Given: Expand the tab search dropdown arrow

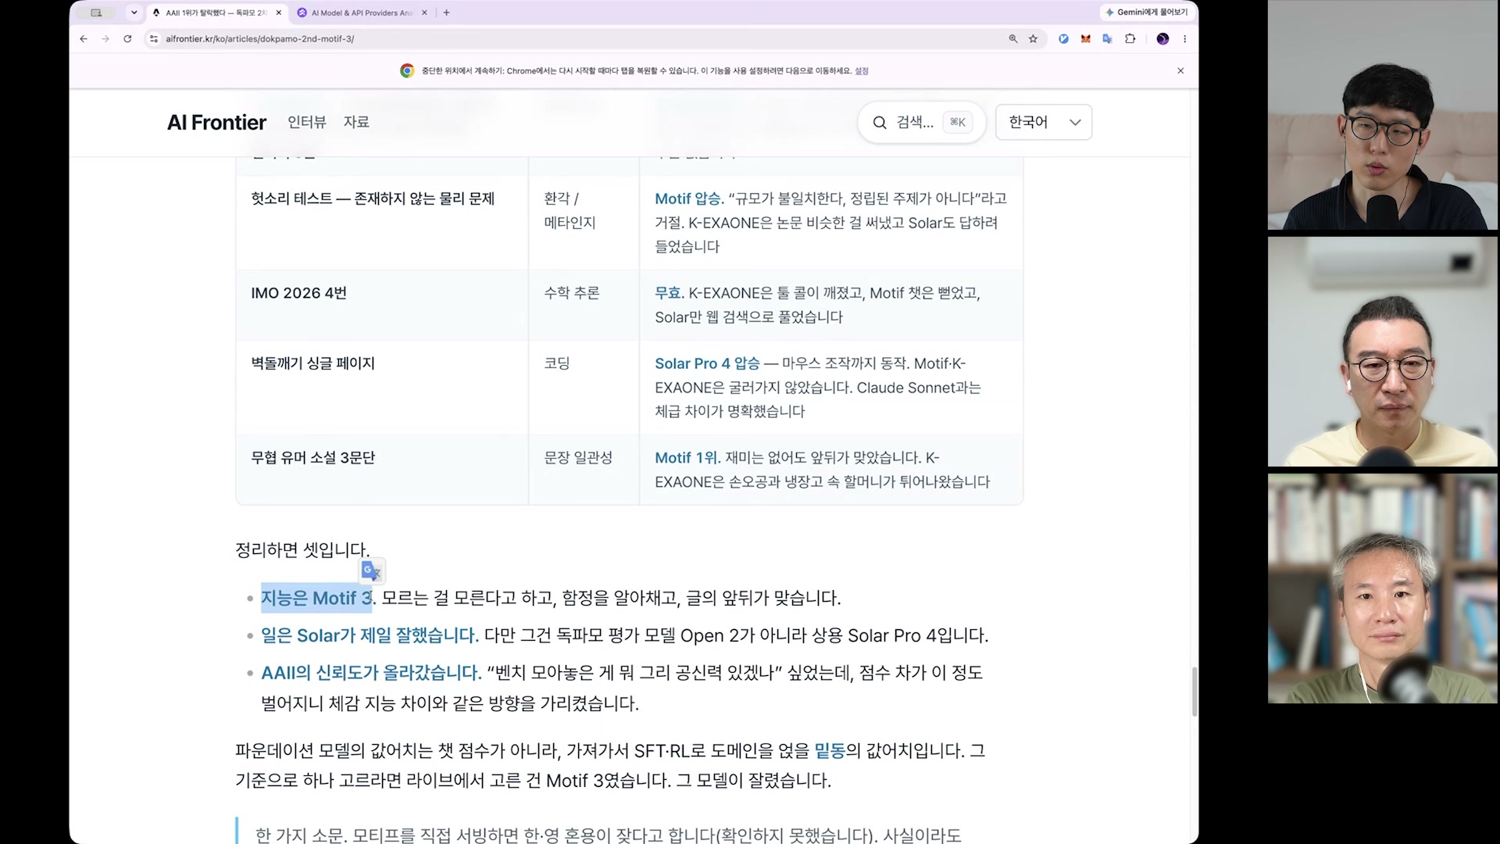Looking at the screenshot, I should [134, 13].
